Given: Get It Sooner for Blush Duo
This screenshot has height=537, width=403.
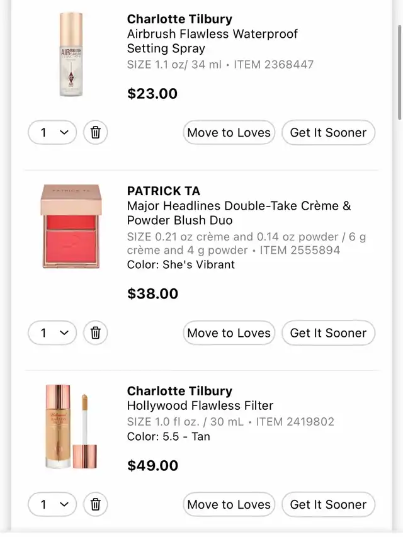Looking at the screenshot, I should (x=328, y=332).
